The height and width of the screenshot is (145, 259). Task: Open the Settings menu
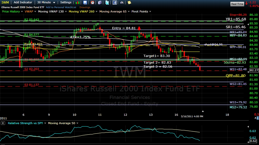pos(66,3)
